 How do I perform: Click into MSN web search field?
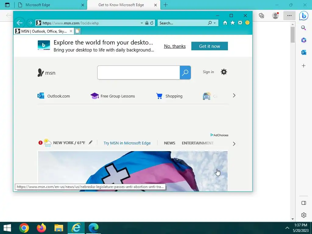[139, 73]
